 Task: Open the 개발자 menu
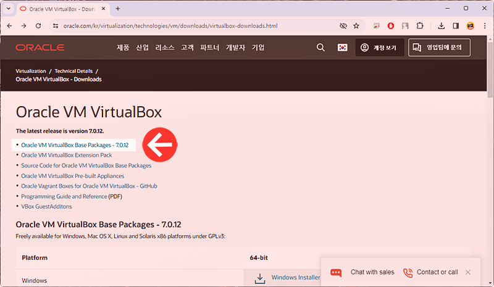pyautogui.click(x=235, y=48)
